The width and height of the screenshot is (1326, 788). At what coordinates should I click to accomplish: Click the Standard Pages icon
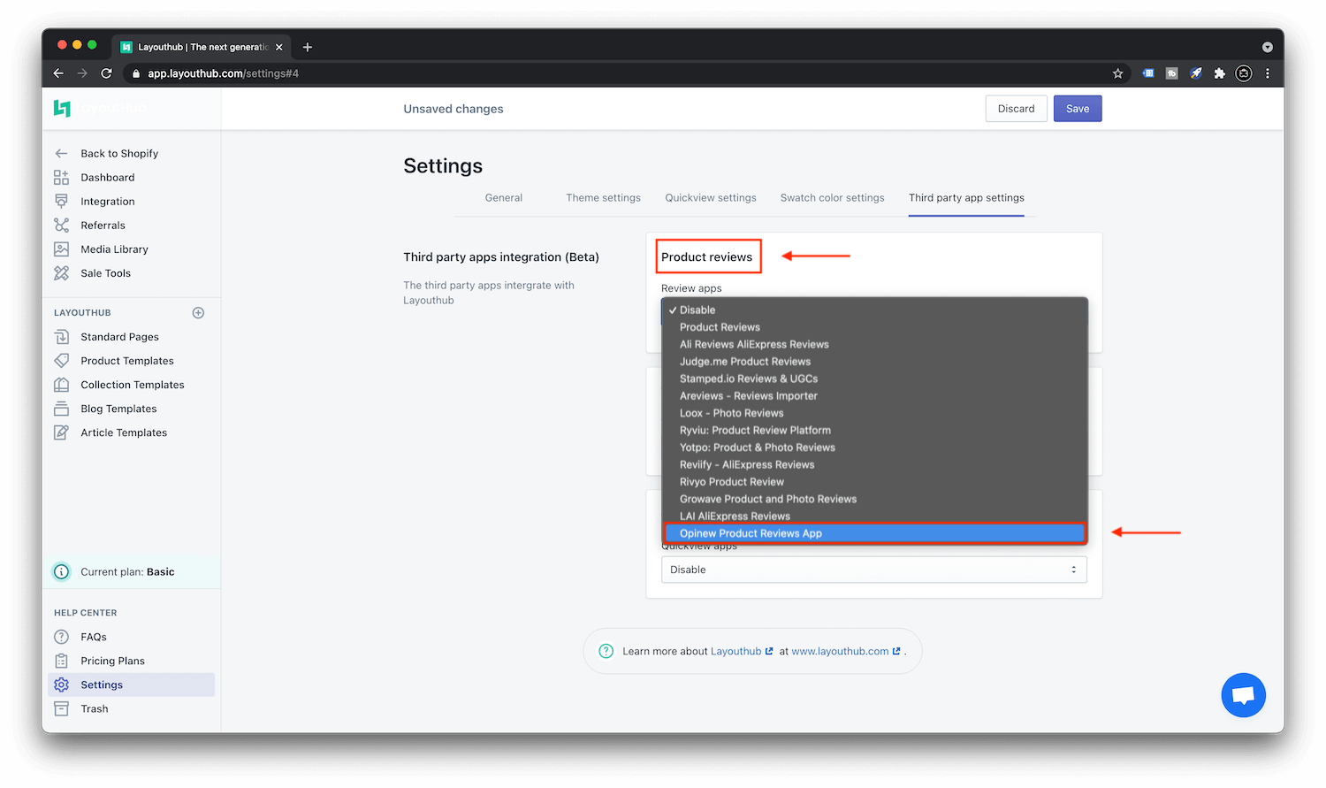(61, 336)
